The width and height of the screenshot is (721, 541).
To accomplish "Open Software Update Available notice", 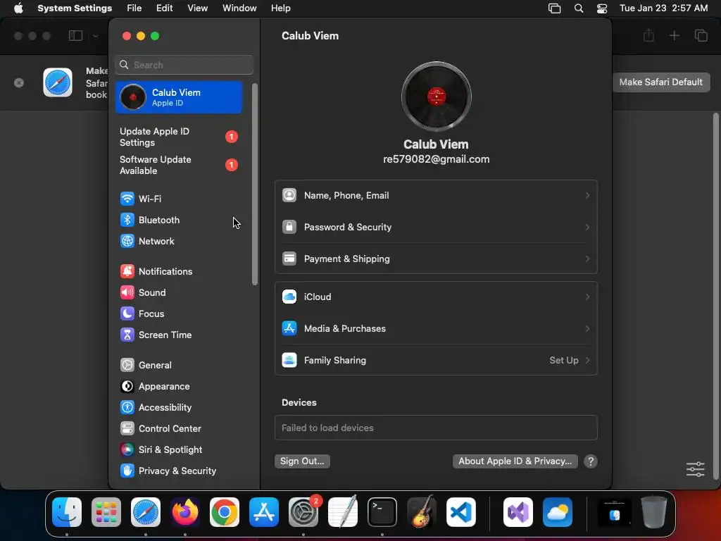I will [x=179, y=165].
